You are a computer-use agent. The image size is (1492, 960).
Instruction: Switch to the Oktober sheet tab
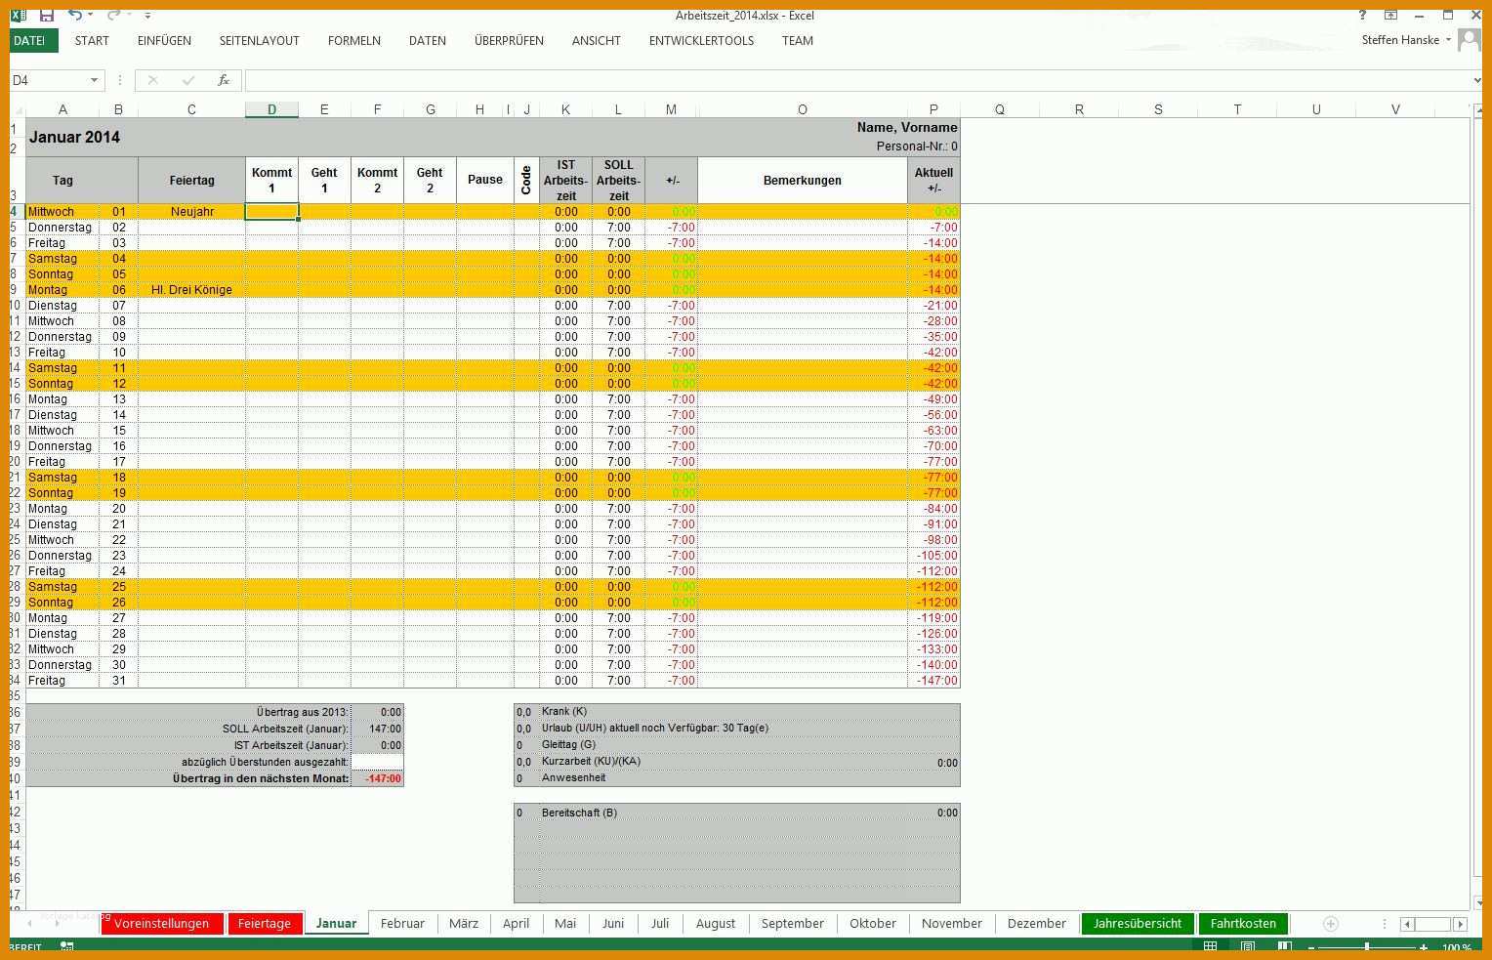873,924
